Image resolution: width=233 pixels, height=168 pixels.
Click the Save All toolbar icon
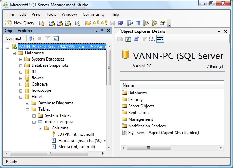[120, 23]
